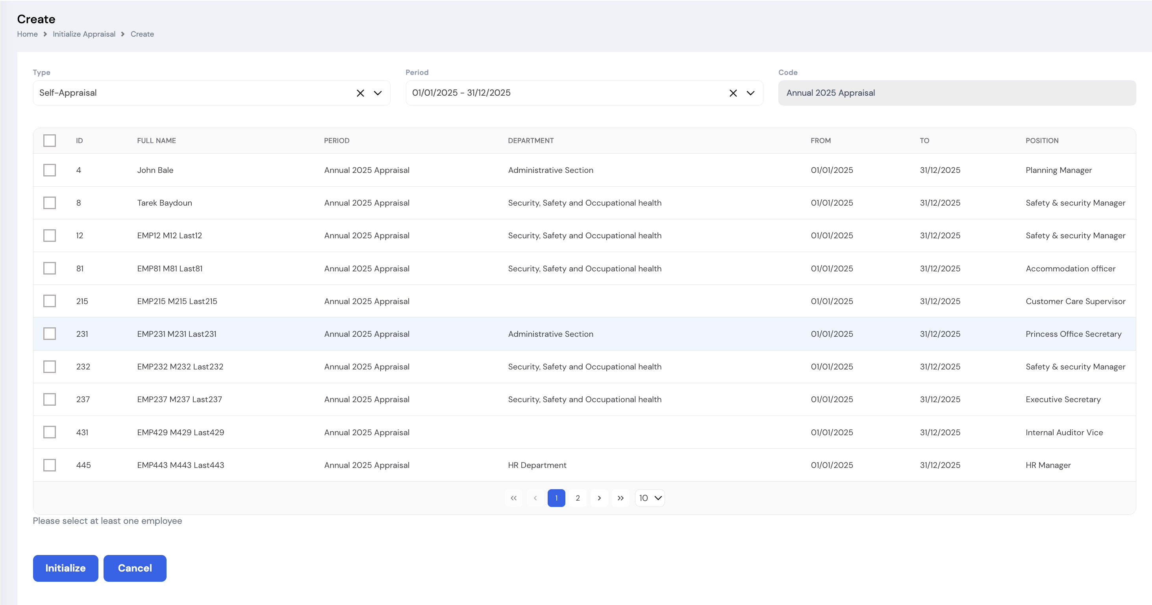Click the Initialize button
Image resolution: width=1152 pixels, height=605 pixels.
(x=65, y=568)
